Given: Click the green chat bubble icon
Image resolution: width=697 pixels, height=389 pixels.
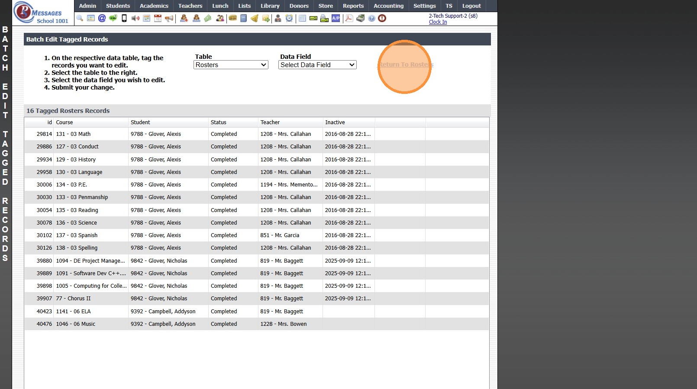Looking at the screenshot, I should (x=113, y=18).
